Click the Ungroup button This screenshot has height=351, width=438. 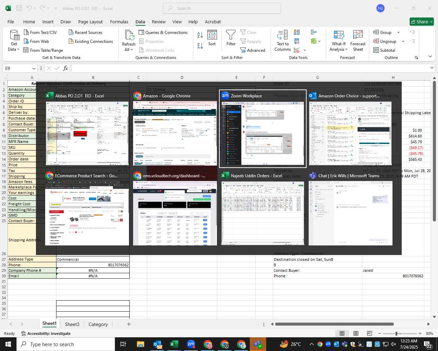385,41
